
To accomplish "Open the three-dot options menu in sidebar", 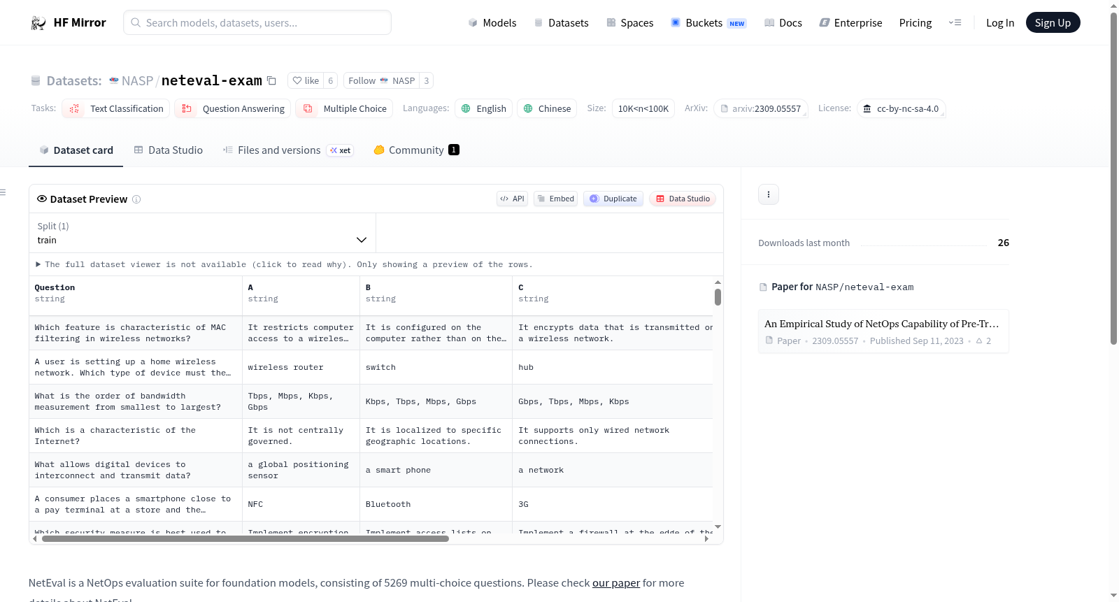I will click(x=769, y=194).
